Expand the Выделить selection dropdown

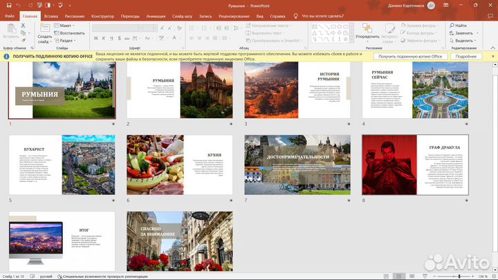(x=465, y=41)
